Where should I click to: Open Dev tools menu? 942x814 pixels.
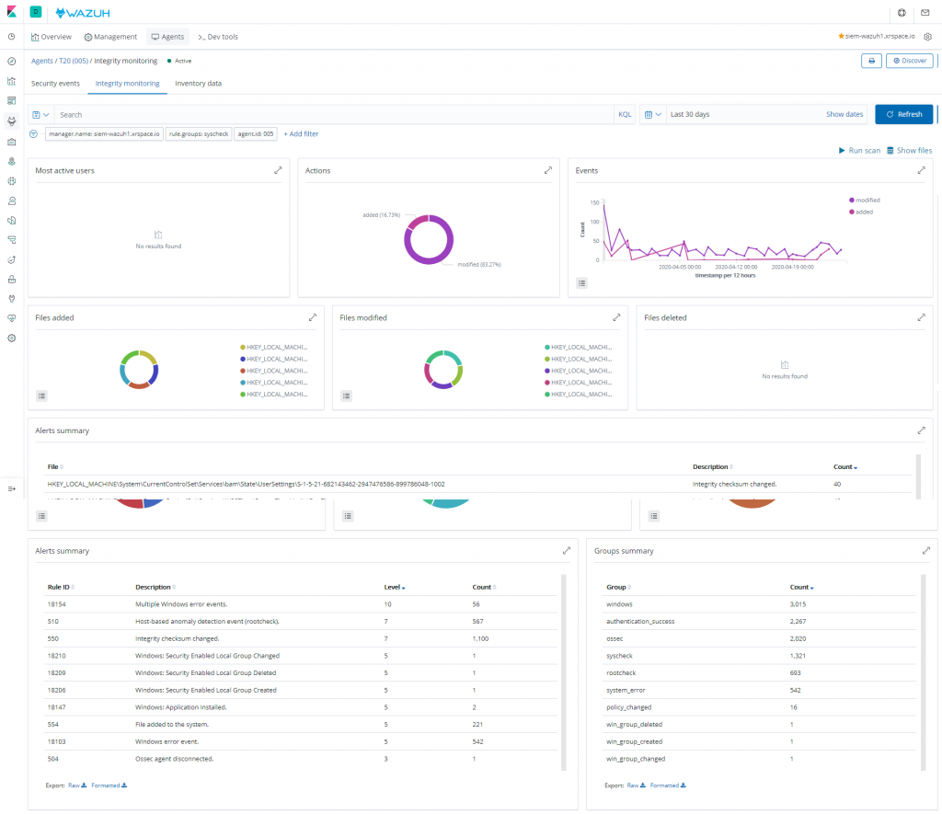[x=217, y=37]
